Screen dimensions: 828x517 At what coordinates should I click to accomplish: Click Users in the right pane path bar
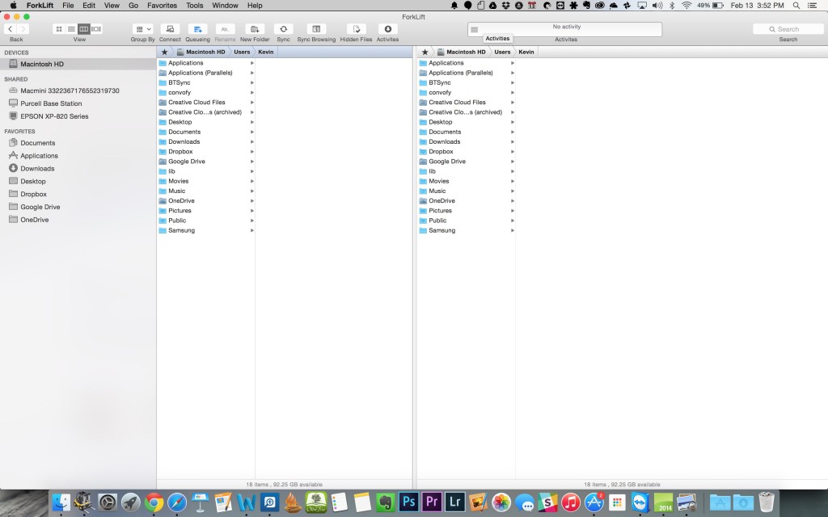tap(502, 52)
